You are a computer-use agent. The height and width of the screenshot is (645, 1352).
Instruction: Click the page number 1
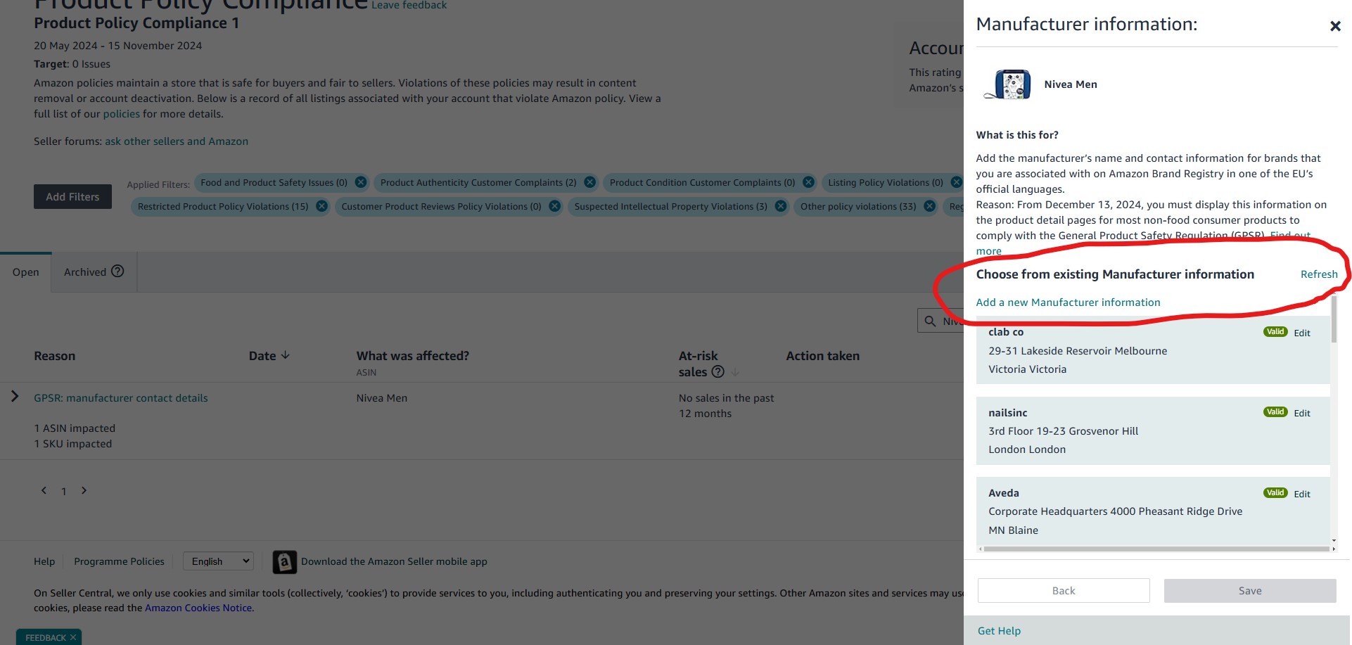tap(63, 492)
